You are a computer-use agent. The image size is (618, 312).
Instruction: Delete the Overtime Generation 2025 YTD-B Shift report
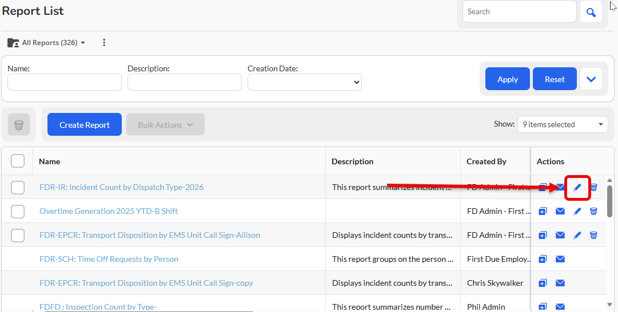(593, 211)
